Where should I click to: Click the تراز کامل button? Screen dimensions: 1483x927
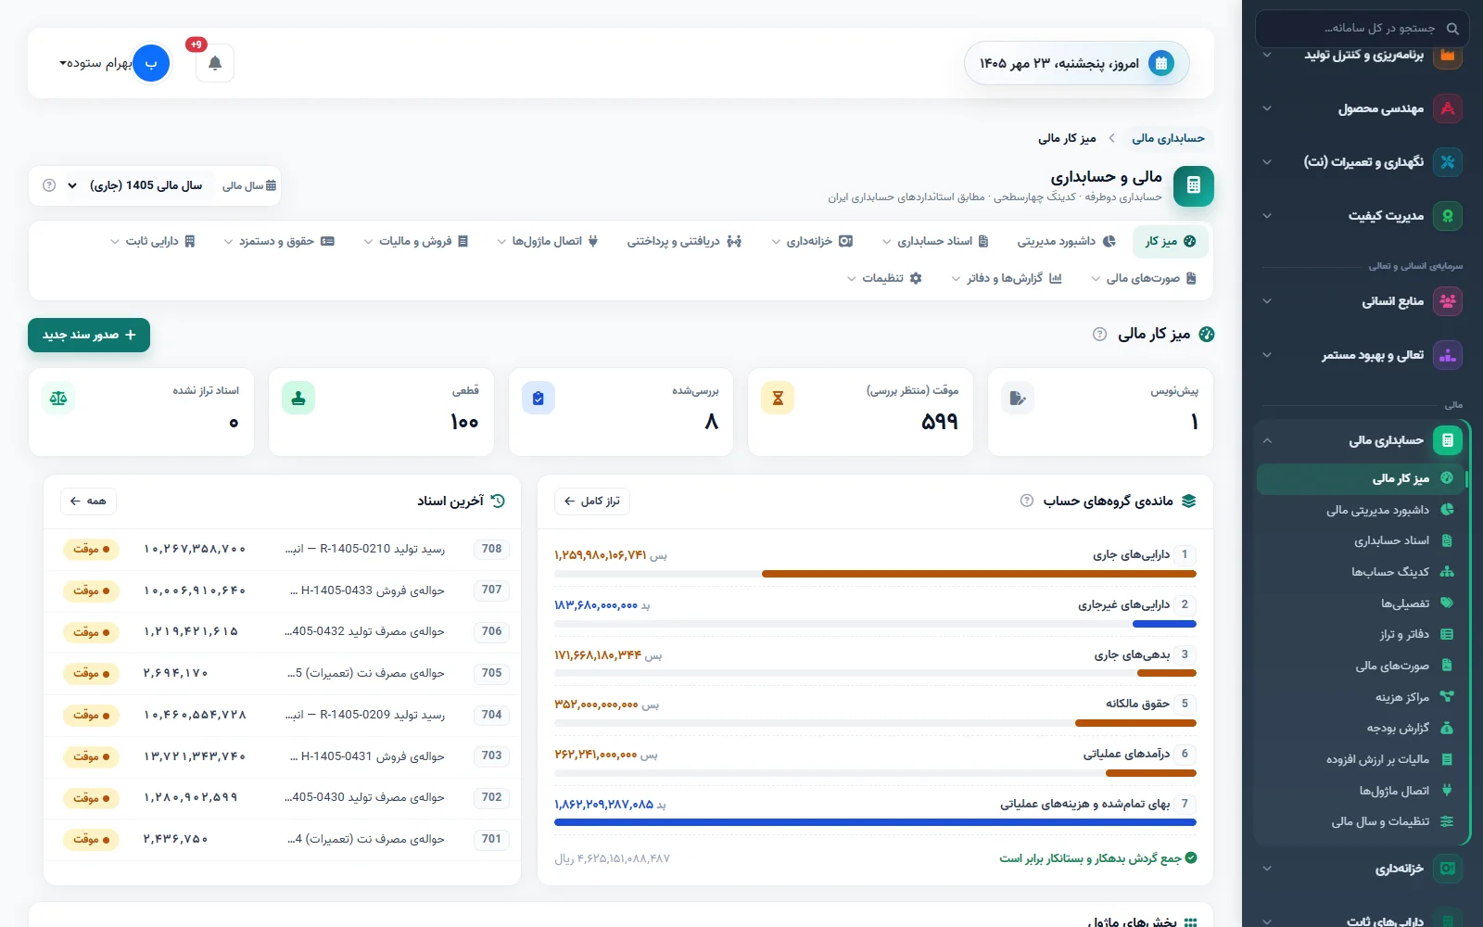point(592,502)
